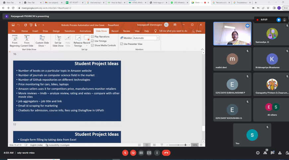The width and height of the screenshot is (289, 160).
Task: Toggle the Use Presenter View checkbox
Action: click(121, 44)
